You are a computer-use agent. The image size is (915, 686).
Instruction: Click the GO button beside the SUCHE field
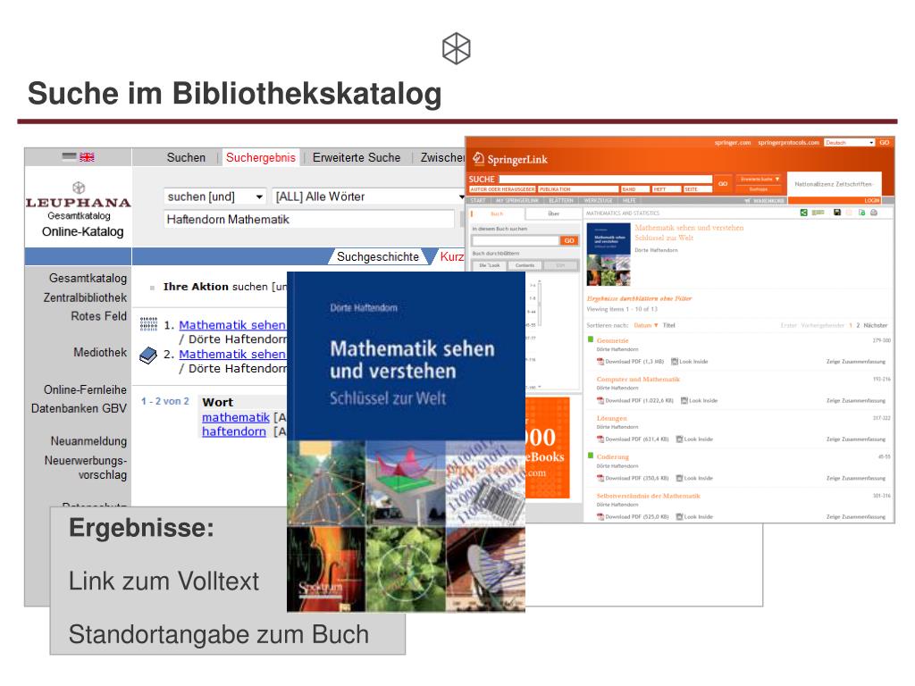tap(723, 183)
